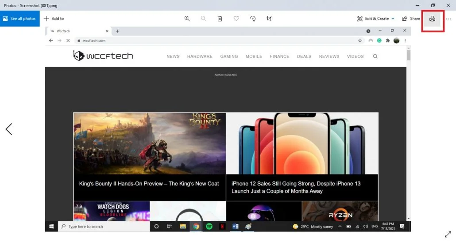
Task: Click the 29°C Mostly sunny weather widget
Action: click(x=313, y=227)
